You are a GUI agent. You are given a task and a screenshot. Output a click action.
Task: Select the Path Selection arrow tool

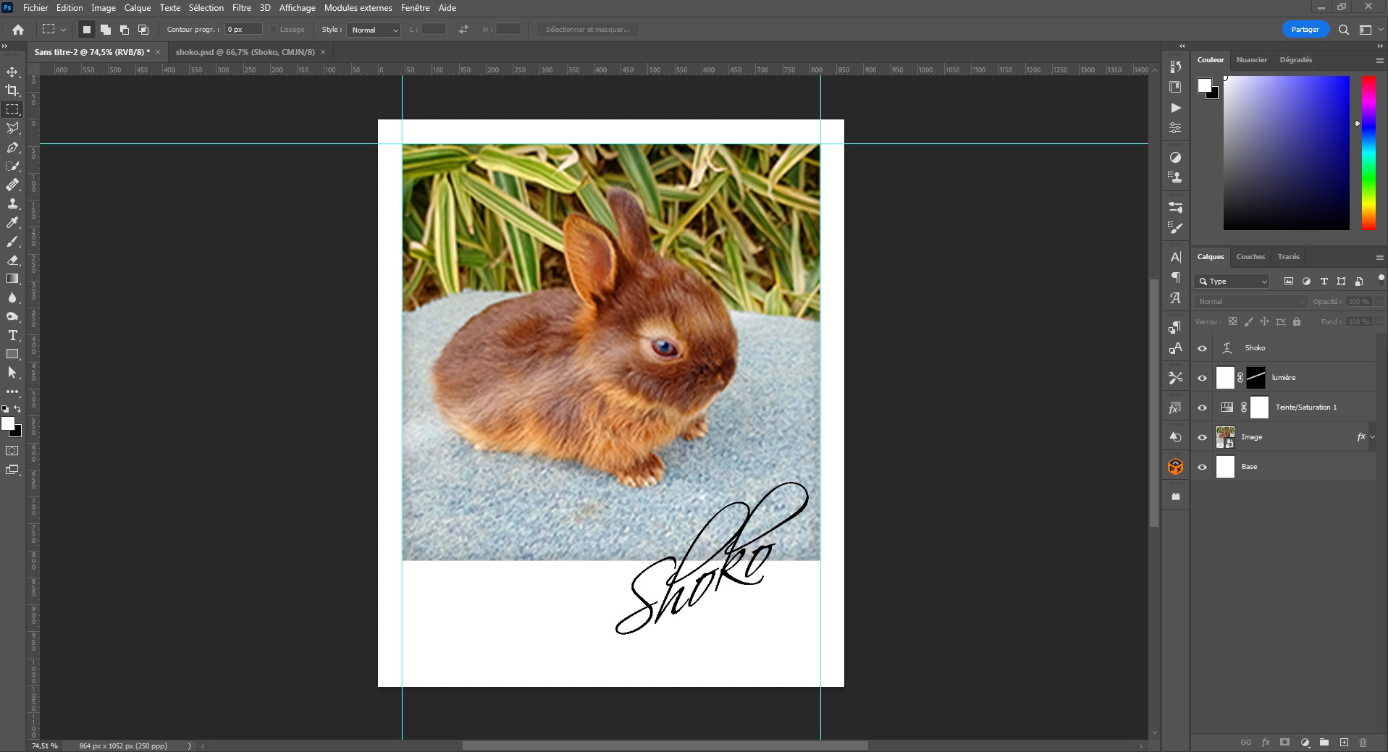pyautogui.click(x=12, y=373)
